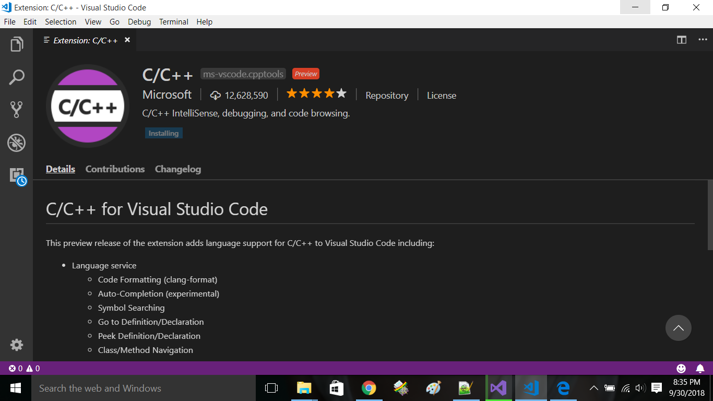Open the License link
Viewport: 713px width, 401px height.
[442, 96]
